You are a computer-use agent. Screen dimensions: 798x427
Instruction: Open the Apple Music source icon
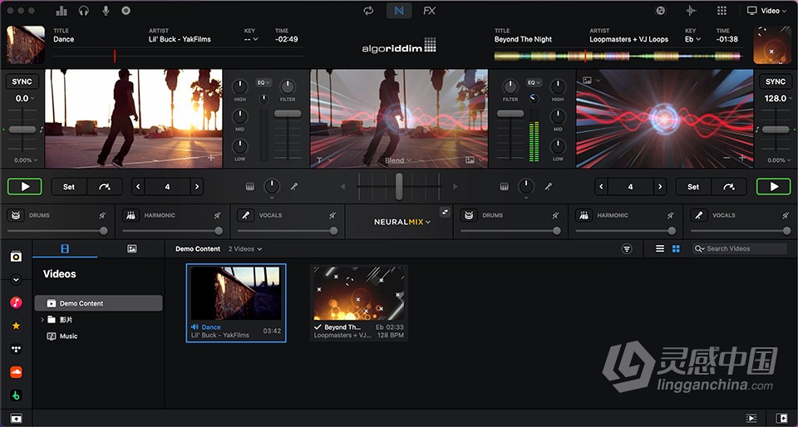click(17, 303)
